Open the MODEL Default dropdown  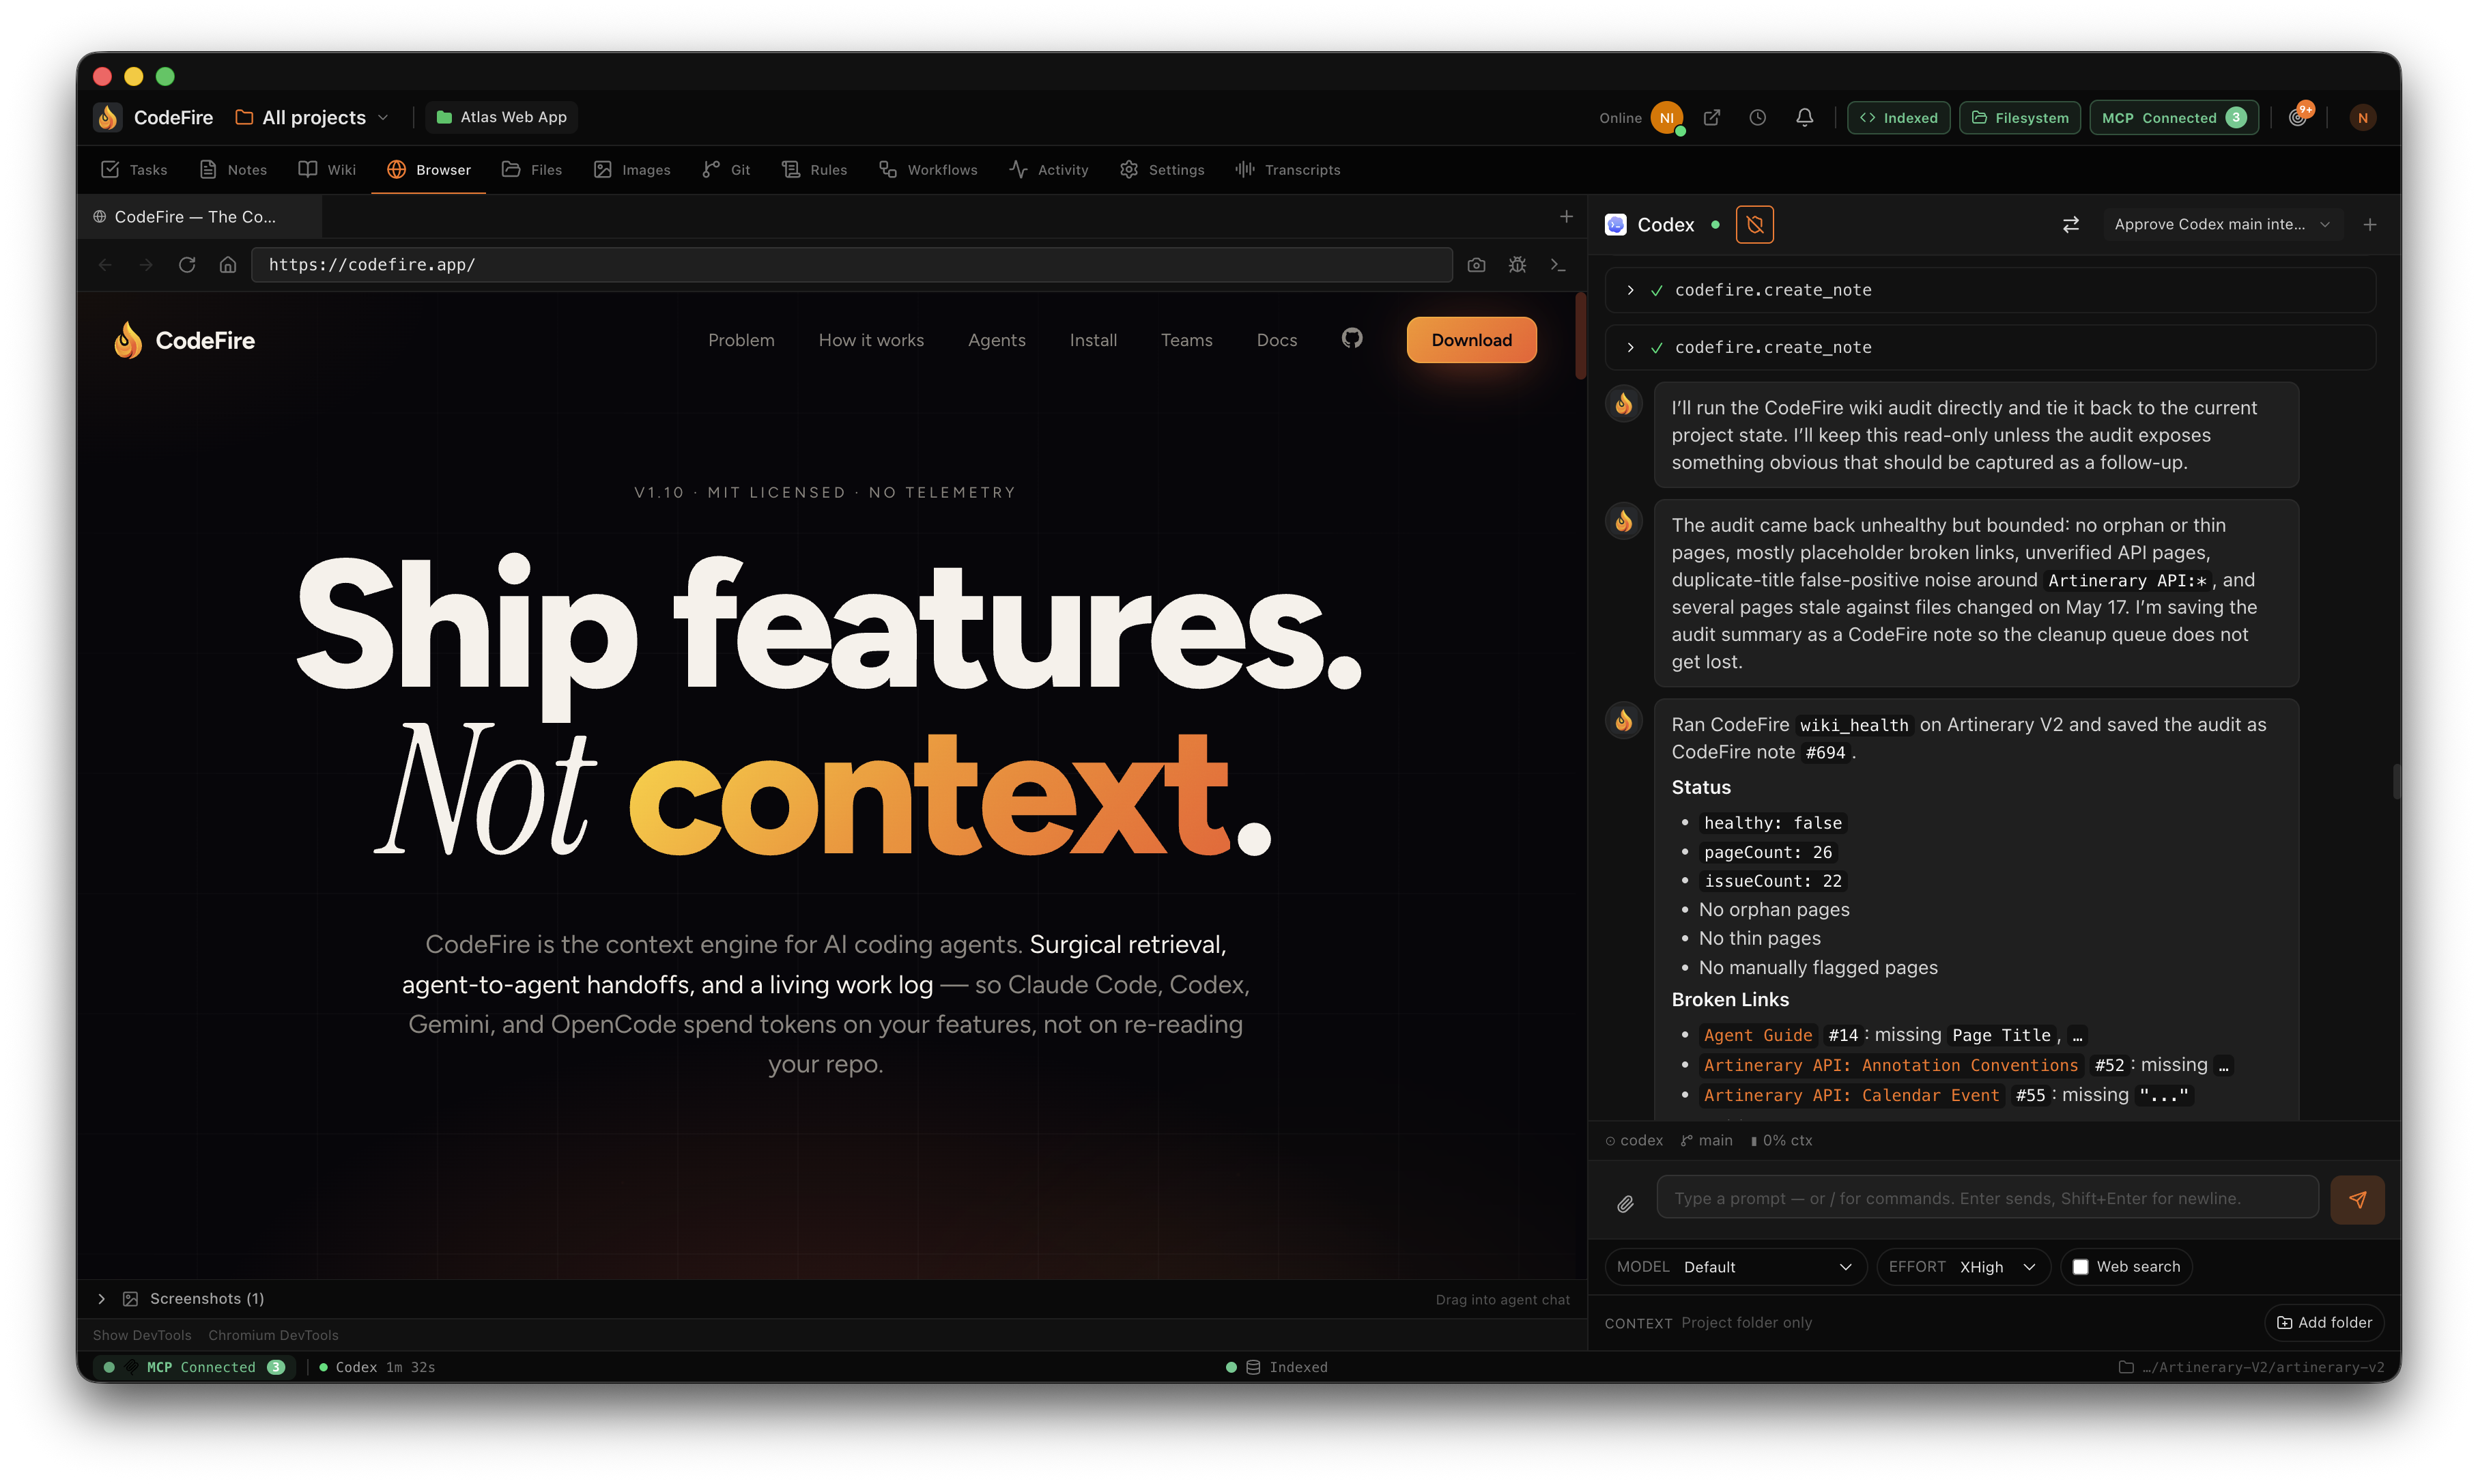[x=1735, y=1266]
